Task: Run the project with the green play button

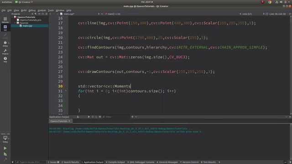Action: [5, 148]
